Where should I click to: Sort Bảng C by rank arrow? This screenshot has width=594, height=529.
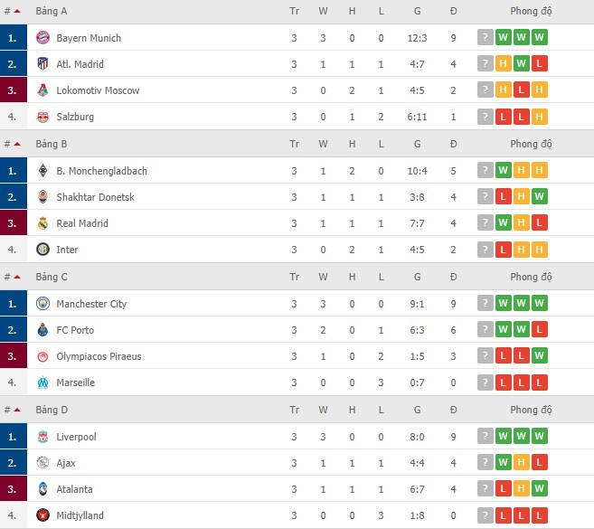click(17, 277)
